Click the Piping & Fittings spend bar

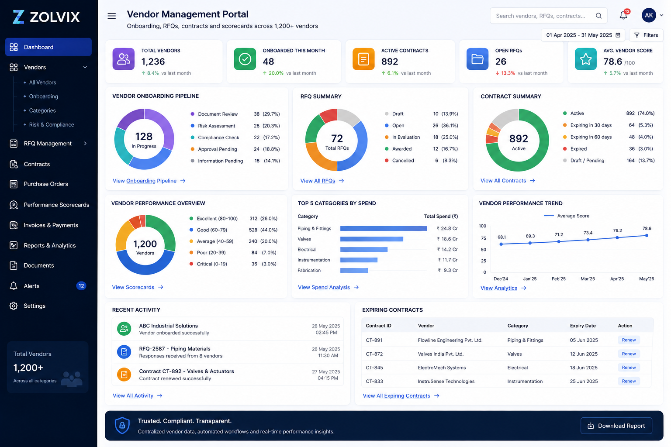pyautogui.click(x=384, y=228)
